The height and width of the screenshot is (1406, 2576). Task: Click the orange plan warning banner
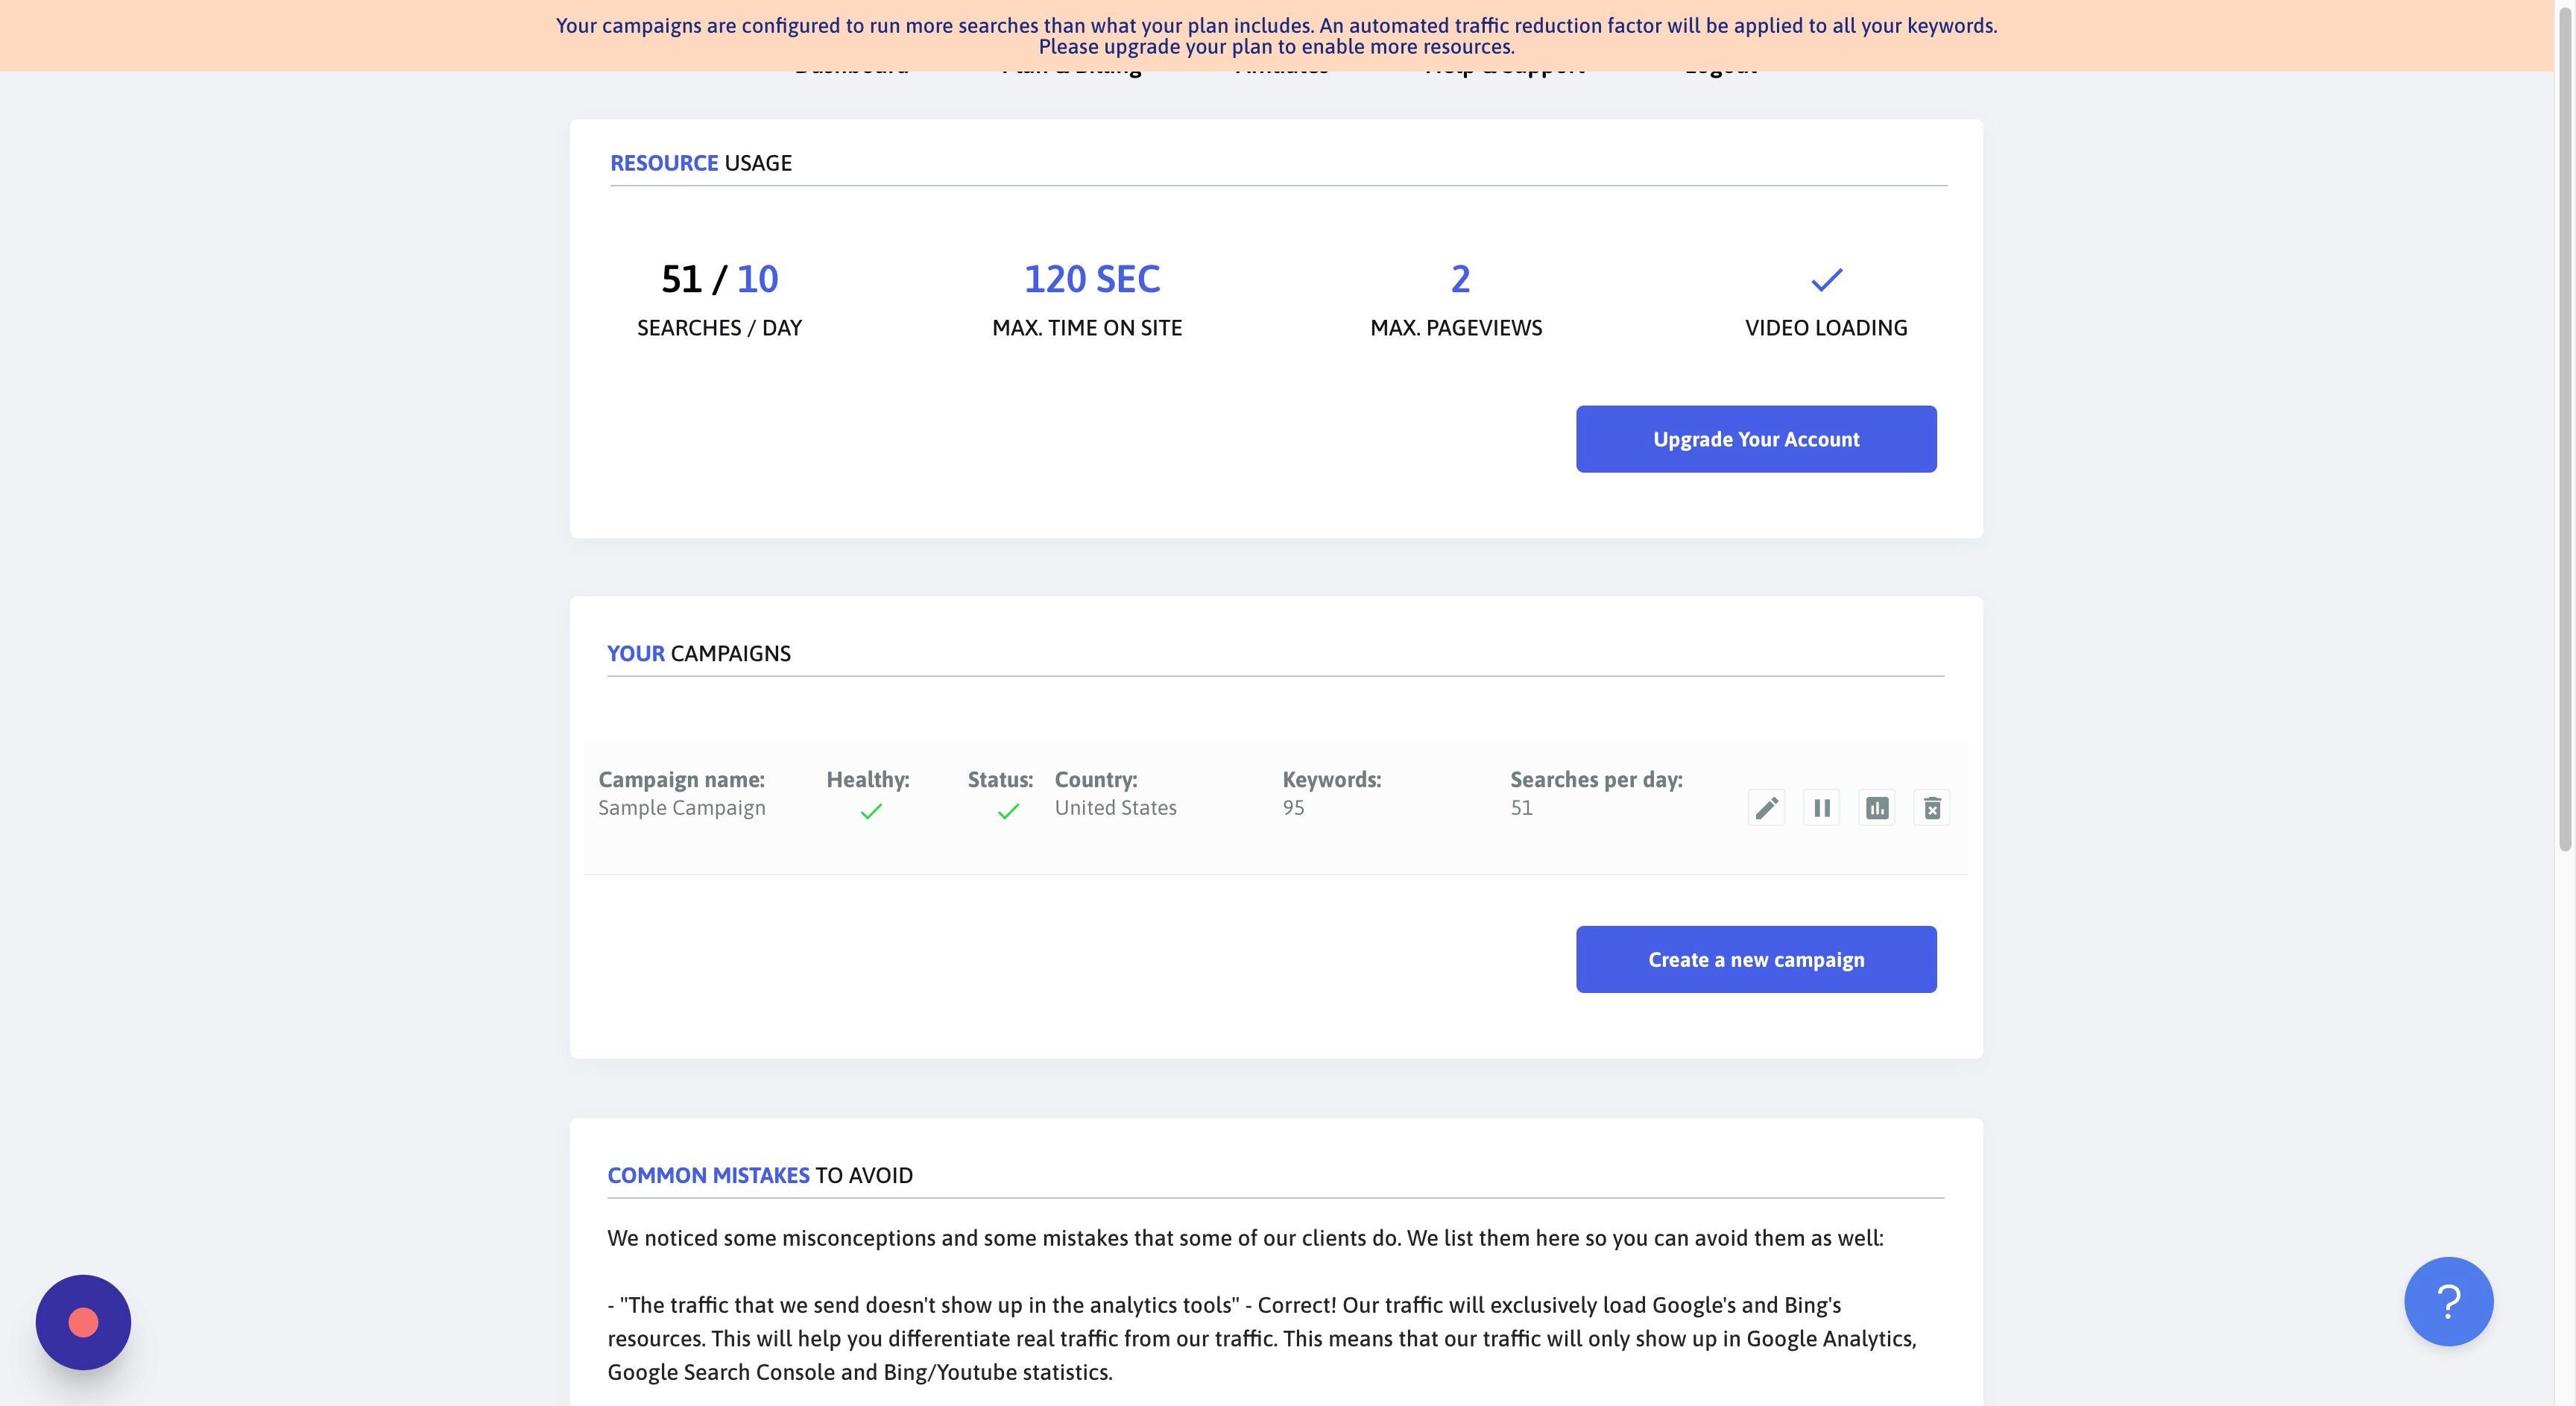click(x=1277, y=36)
